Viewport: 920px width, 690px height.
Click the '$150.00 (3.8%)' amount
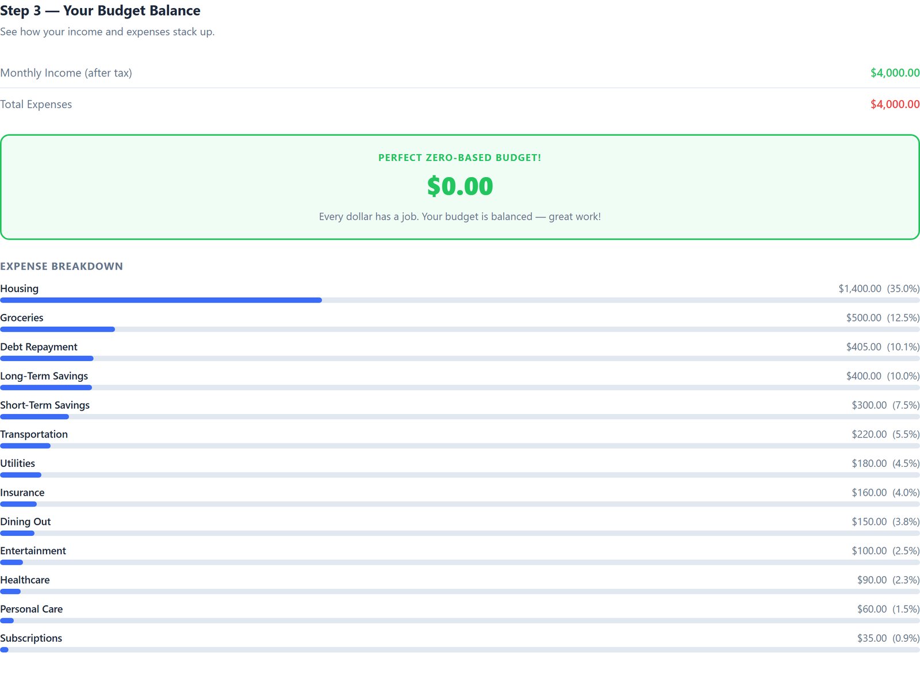[x=885, y=522]
